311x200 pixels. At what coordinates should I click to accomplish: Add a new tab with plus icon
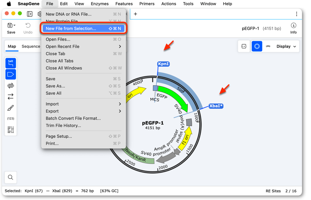[x=136, y=14]
